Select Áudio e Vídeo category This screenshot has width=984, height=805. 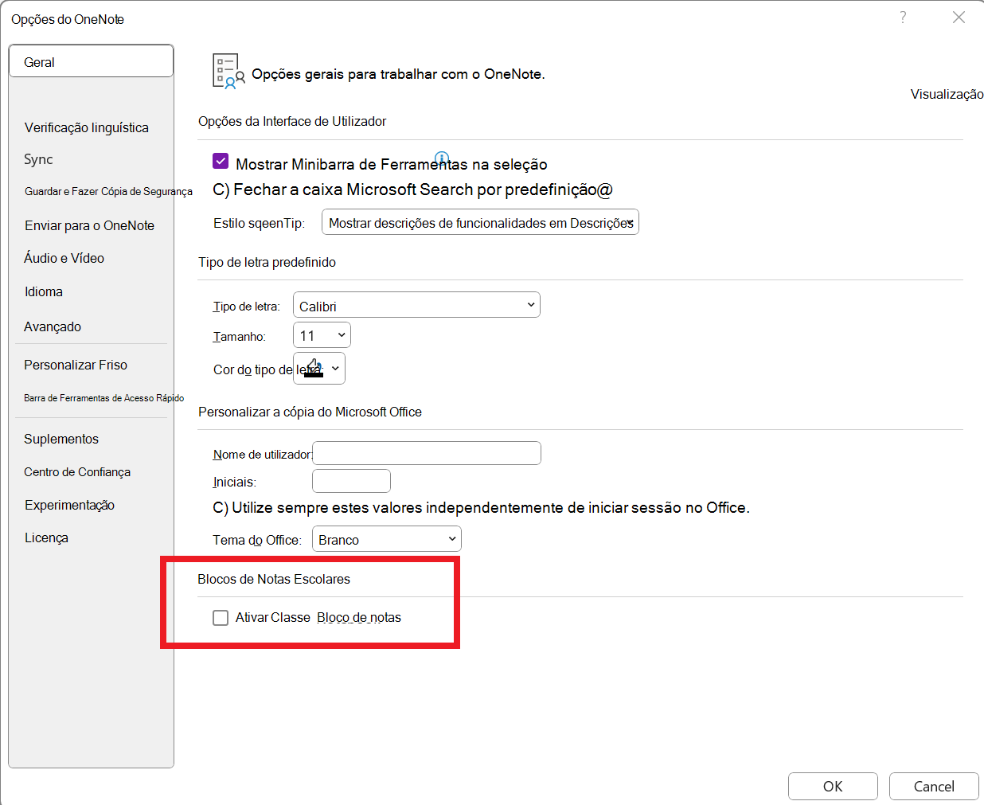[64, 258]
